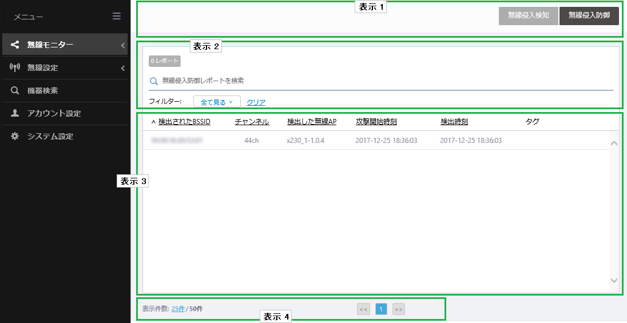Collapse the 無線モニター menu chevron
Viewport: 627px width, 323px height.
tap(123, 45)
